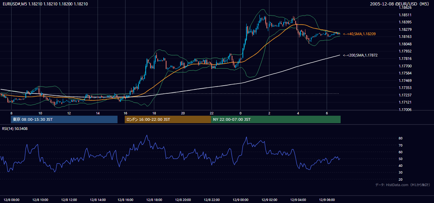Click RSI scale level 60
The width and height of the screenshot is (434, 203).
point(401,152)
